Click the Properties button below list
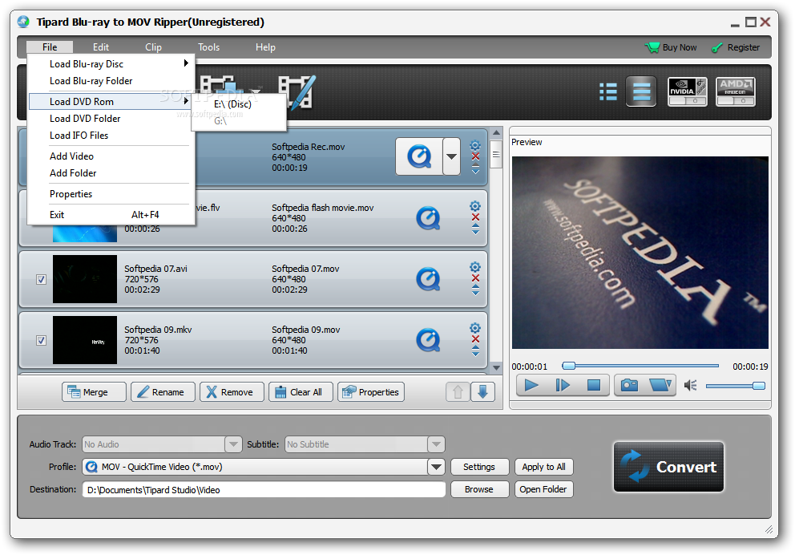Image resolution: width=795 pixels, height=555 pixels. point(370,391)
